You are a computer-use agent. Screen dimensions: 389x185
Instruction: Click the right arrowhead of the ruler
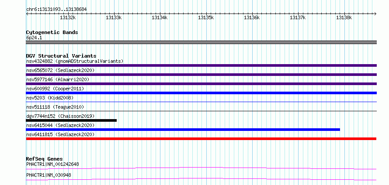(375, 14)
